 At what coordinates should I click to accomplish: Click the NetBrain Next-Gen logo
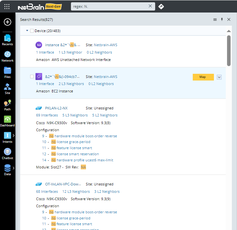pyautogui.click(x=40, y=7)
